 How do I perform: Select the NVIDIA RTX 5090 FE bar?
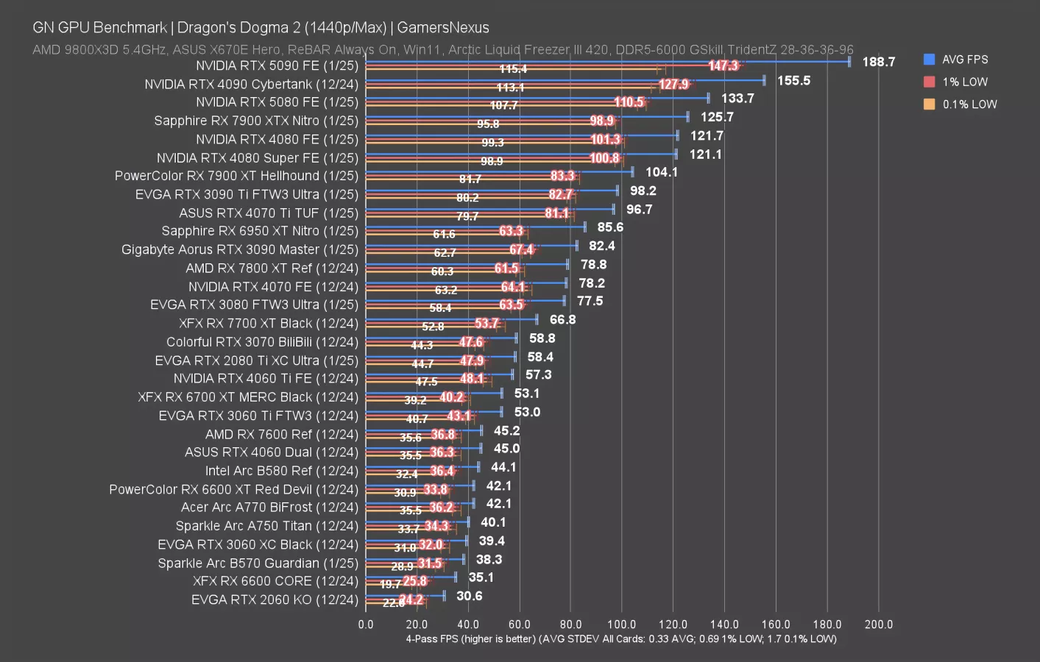pyautogui.click(x=589, y=65)
